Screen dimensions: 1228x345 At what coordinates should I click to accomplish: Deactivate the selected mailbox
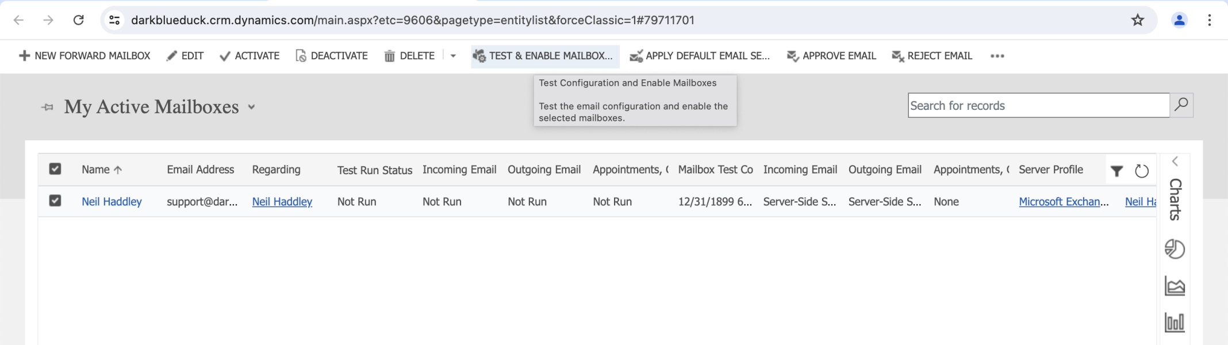[332, 56]
